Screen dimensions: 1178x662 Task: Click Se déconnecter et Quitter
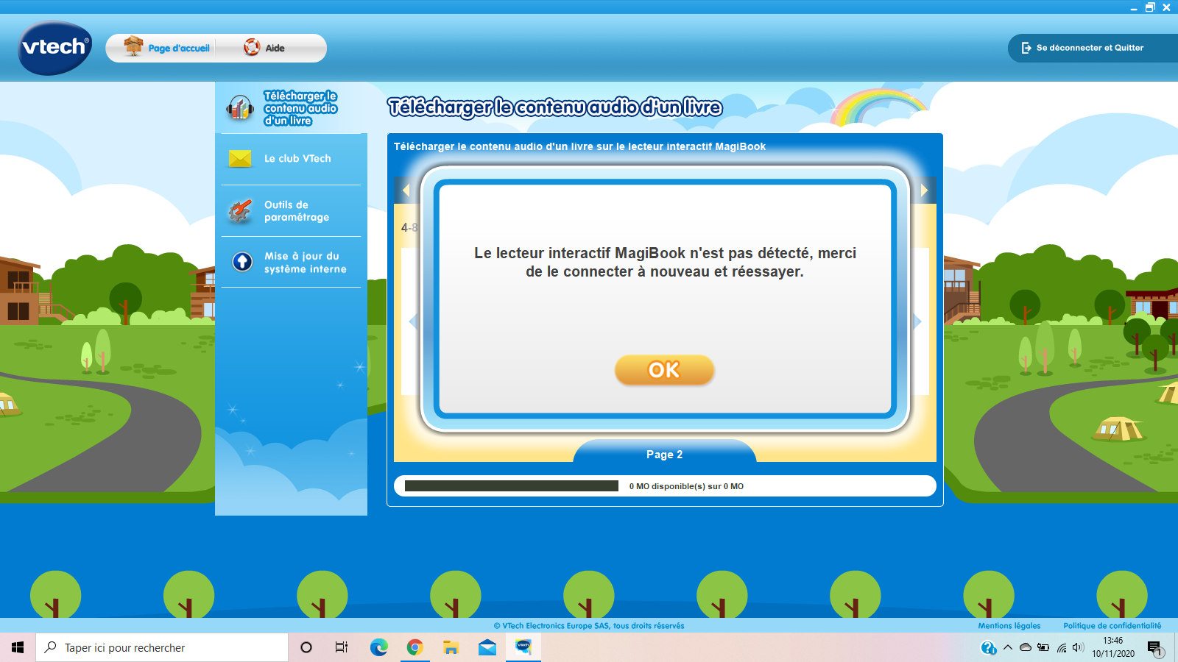1090,48
